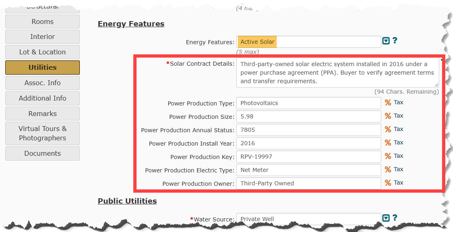
Task: Select the Active Solar tag in Energy Features
Action: [257, 42]
